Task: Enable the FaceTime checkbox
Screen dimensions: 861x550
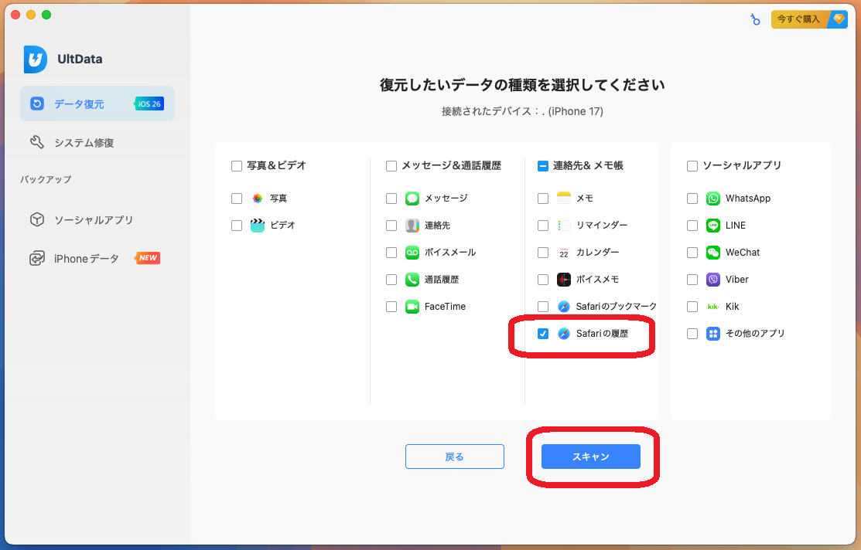Action: (391, 307)
